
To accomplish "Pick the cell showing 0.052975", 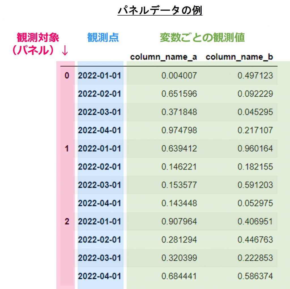I will [255, 203].
